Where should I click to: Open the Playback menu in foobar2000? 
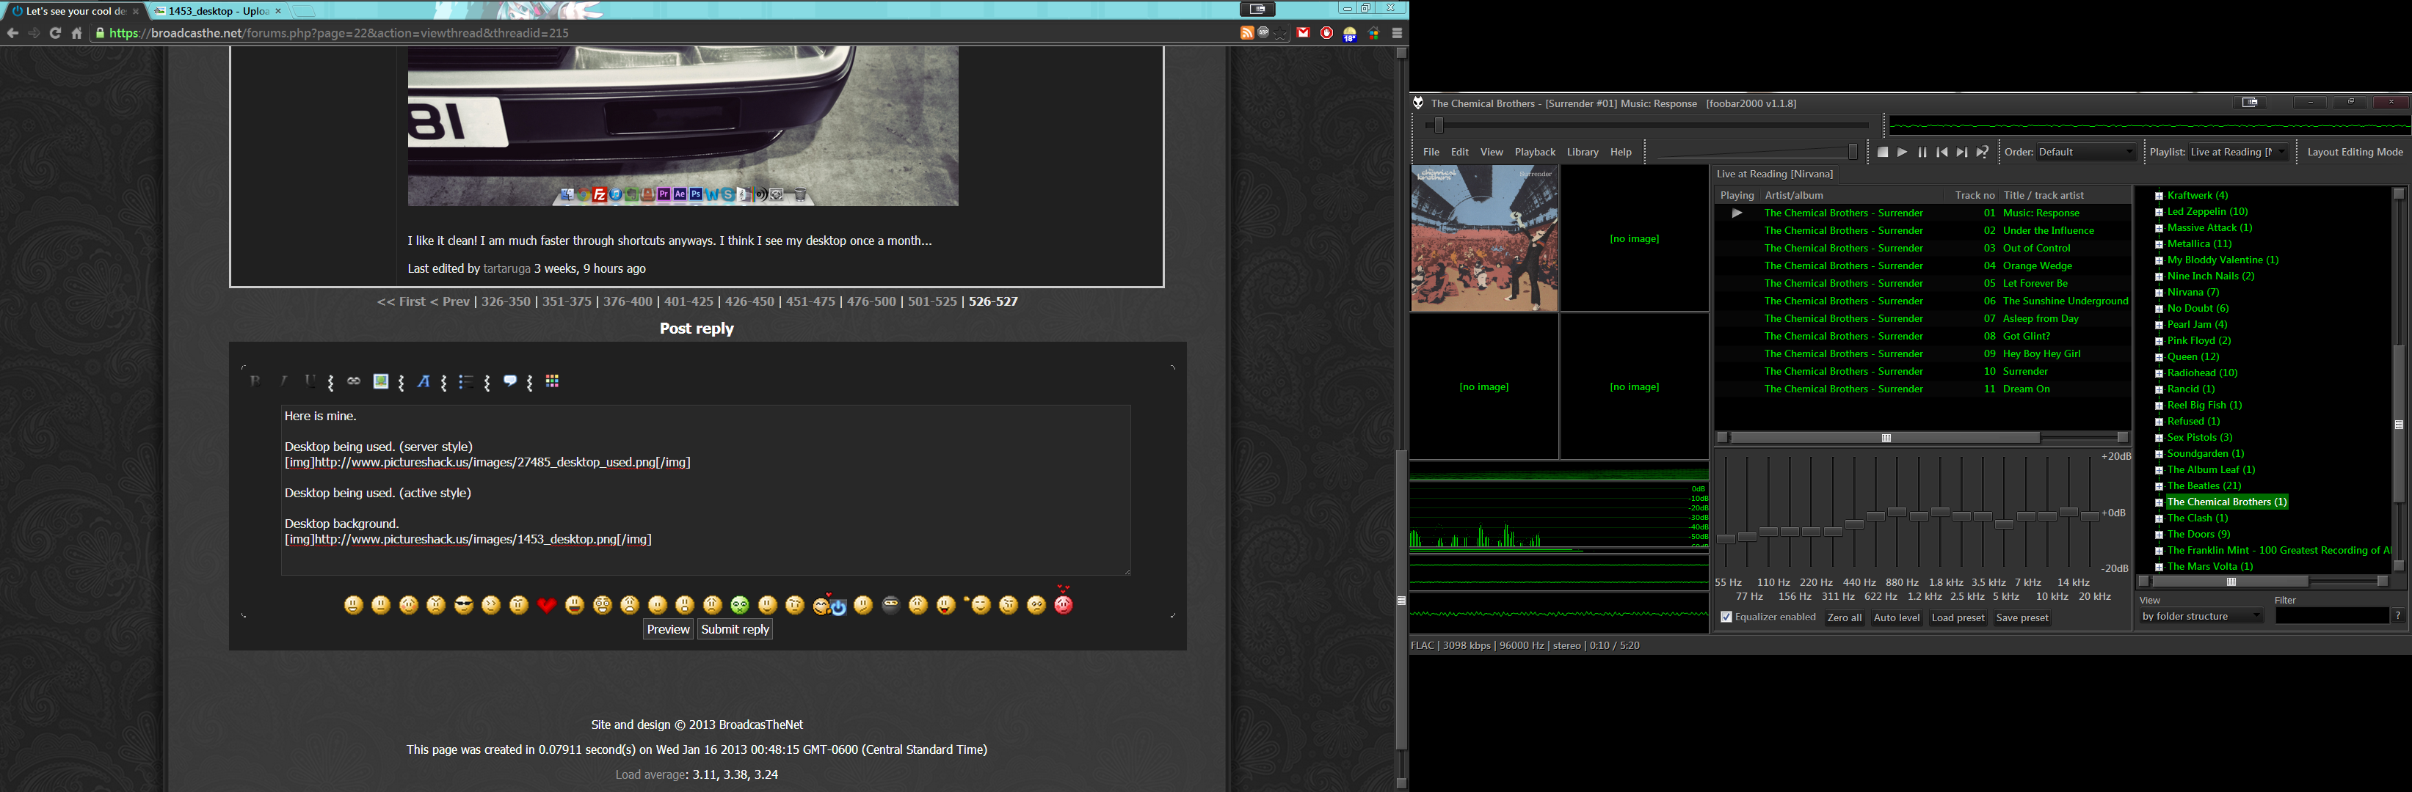tap(1535, 152)
